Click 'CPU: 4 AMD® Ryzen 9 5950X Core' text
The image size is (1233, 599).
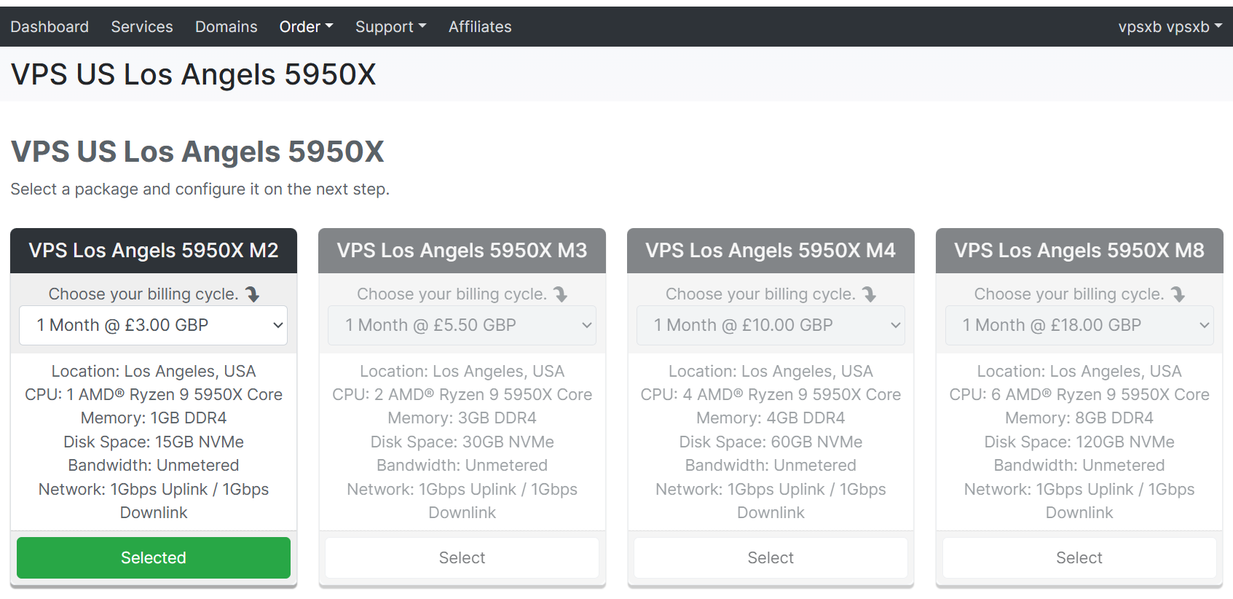click(x=771, y=394)
